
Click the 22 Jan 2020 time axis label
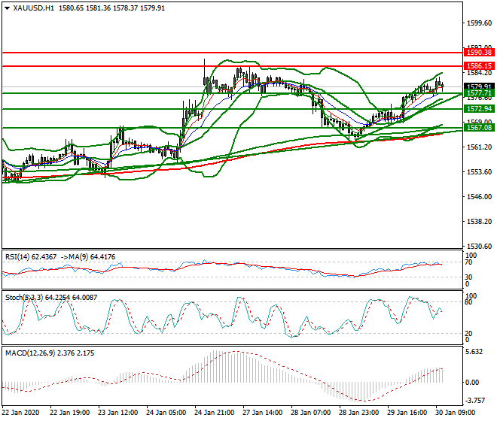pyautogui.click(x=20, y=413)
